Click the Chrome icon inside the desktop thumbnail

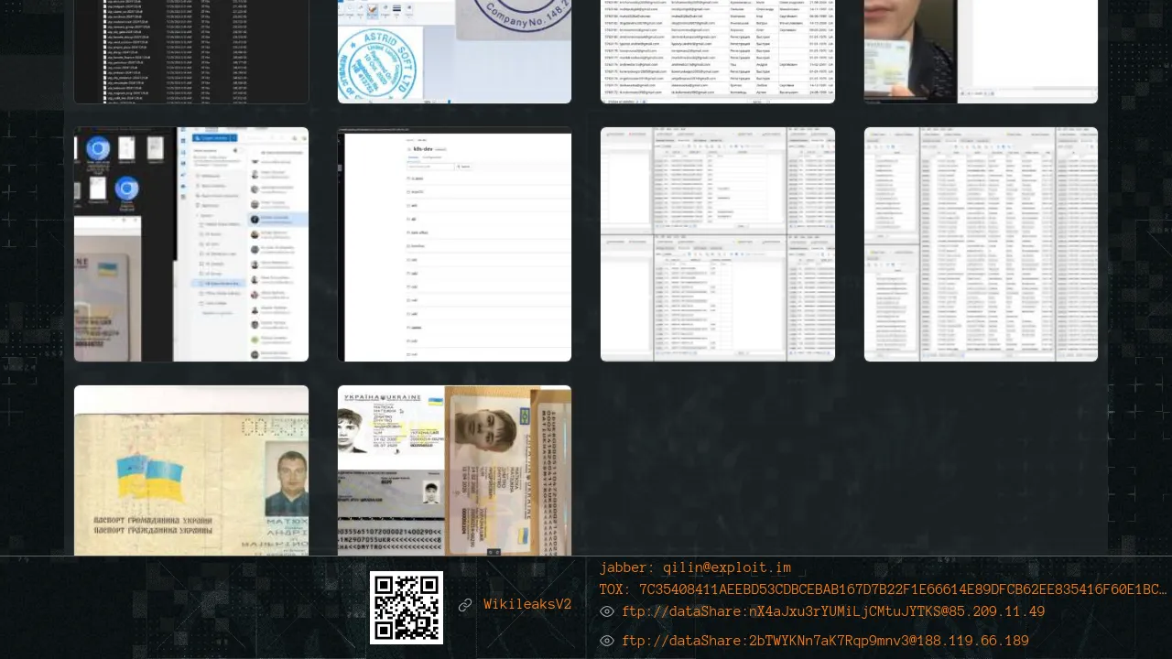(98, 149)
